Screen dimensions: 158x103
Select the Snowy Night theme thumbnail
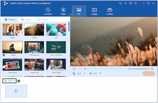click(56, 65)
